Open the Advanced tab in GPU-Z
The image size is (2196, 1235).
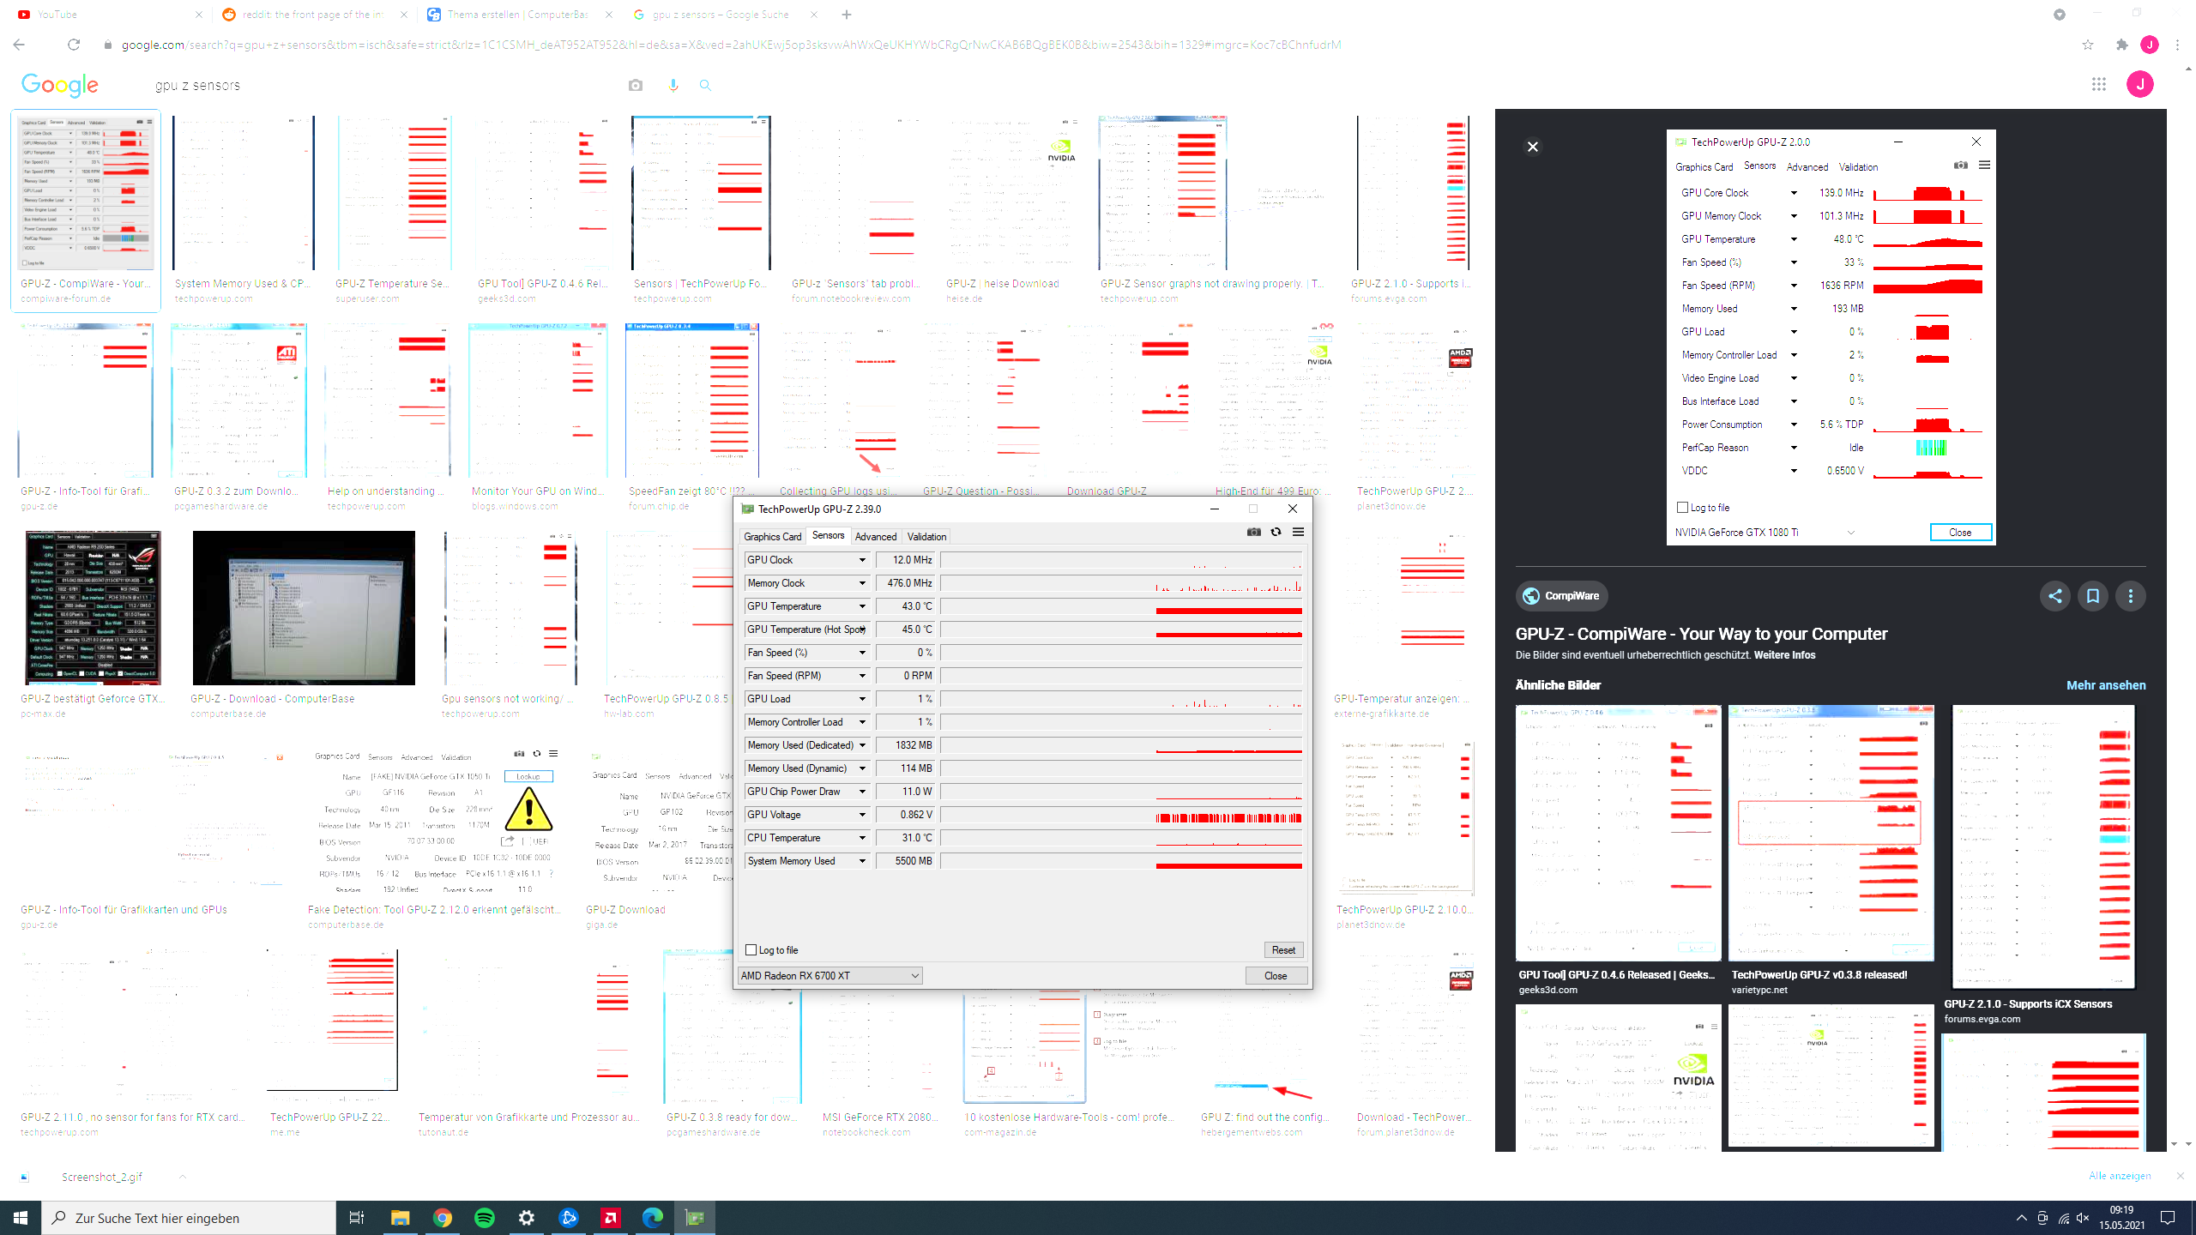(875, 537)
